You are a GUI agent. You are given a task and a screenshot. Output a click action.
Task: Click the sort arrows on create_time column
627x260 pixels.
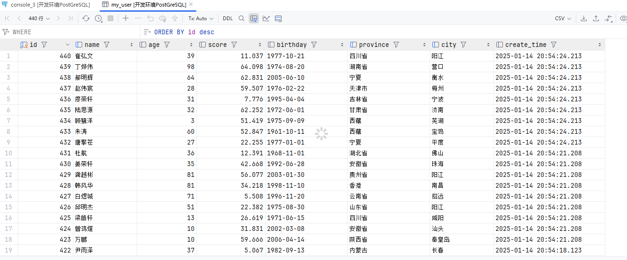tap(600, 45)
